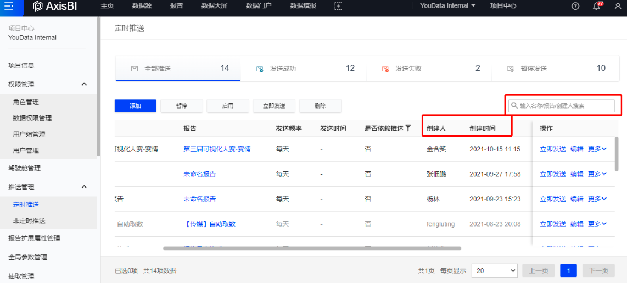Click the user profile icon
The height and width of the screenshot is (283, 627).
pyautogui.click(x=618, y=6)
